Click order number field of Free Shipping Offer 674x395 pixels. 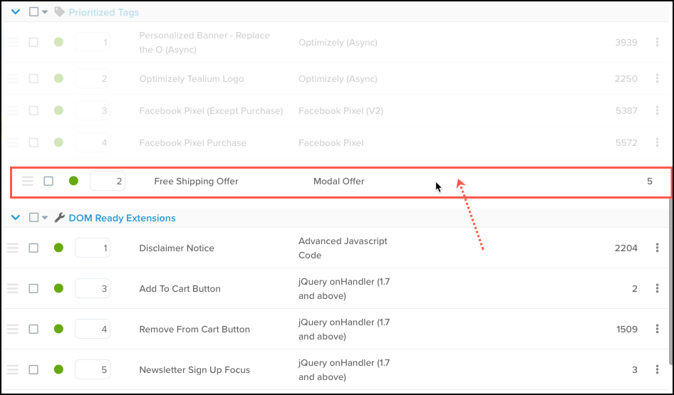(108, 181)
